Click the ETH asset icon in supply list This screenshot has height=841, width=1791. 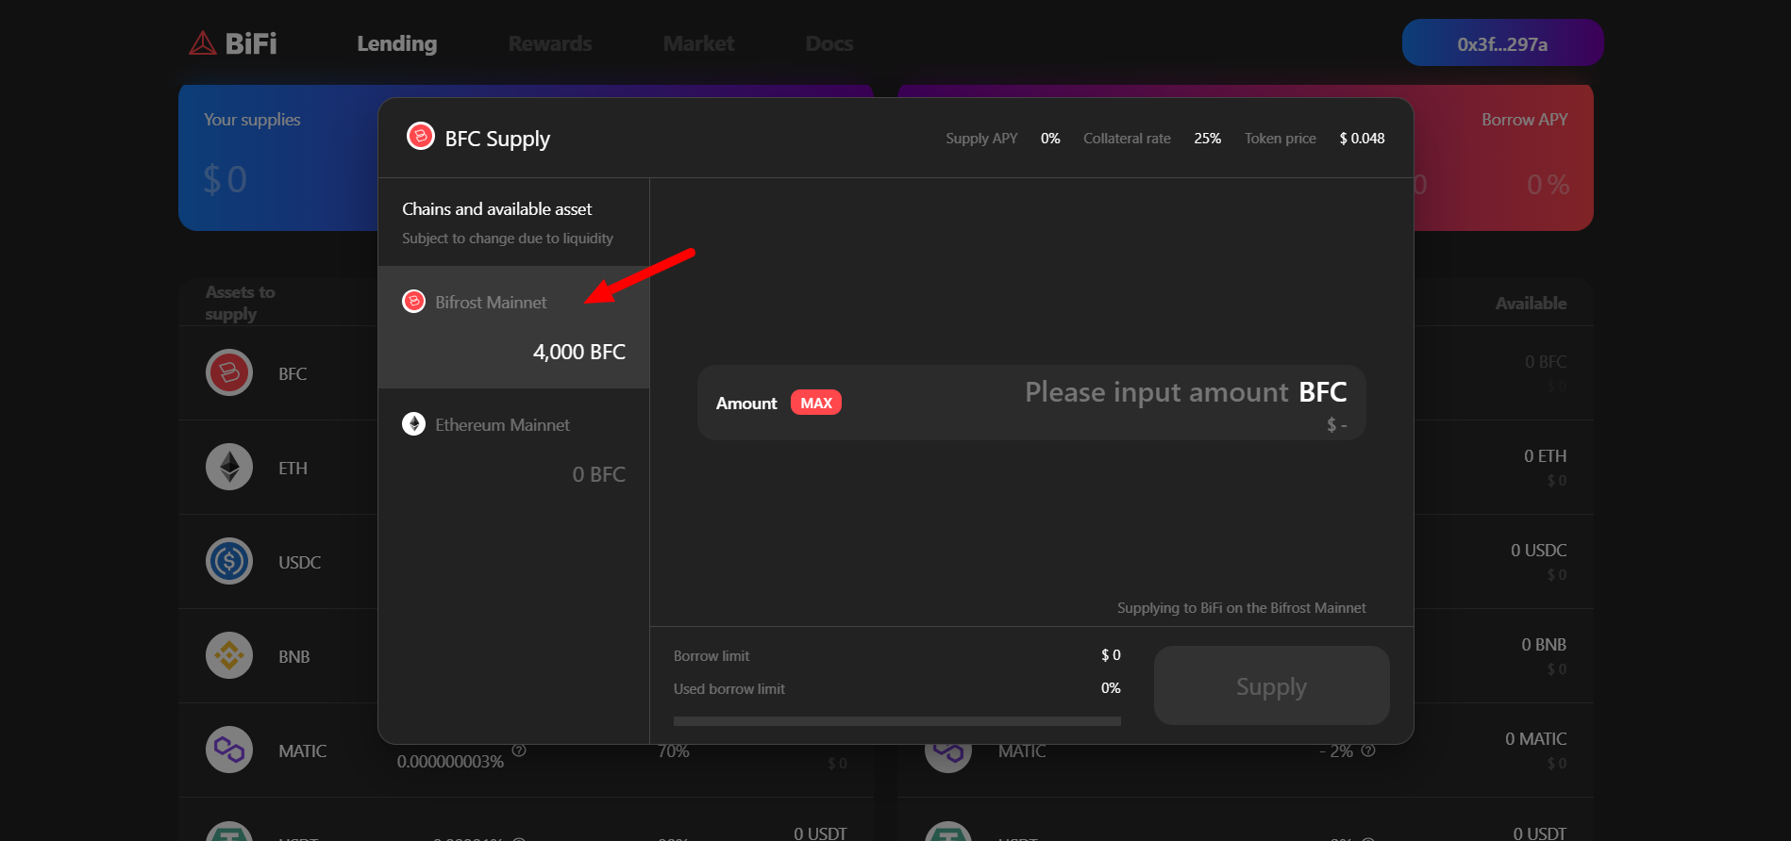(x=229, y=468)
